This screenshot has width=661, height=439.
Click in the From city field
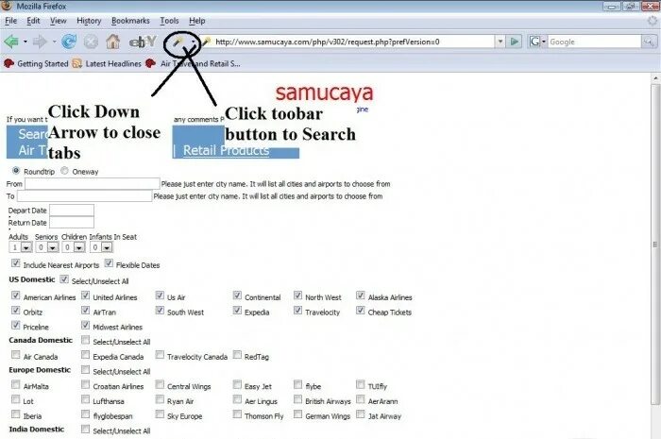click(x=93, y=184)
